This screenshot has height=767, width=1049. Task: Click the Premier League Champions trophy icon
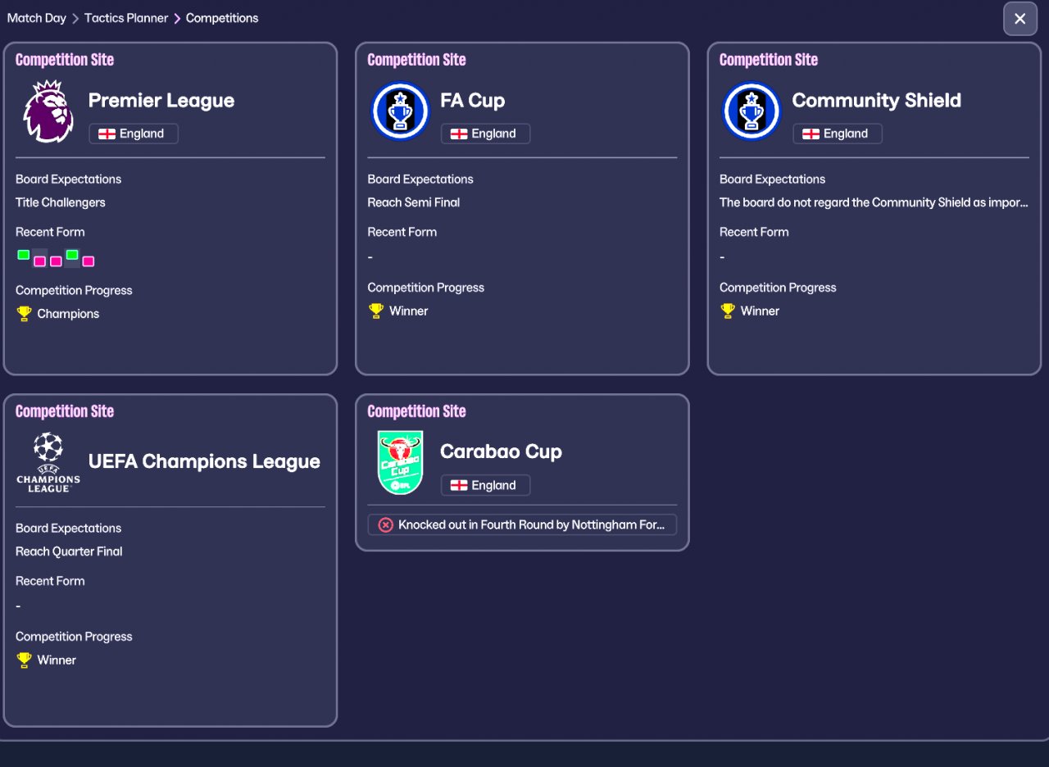(x=24, y=314)
